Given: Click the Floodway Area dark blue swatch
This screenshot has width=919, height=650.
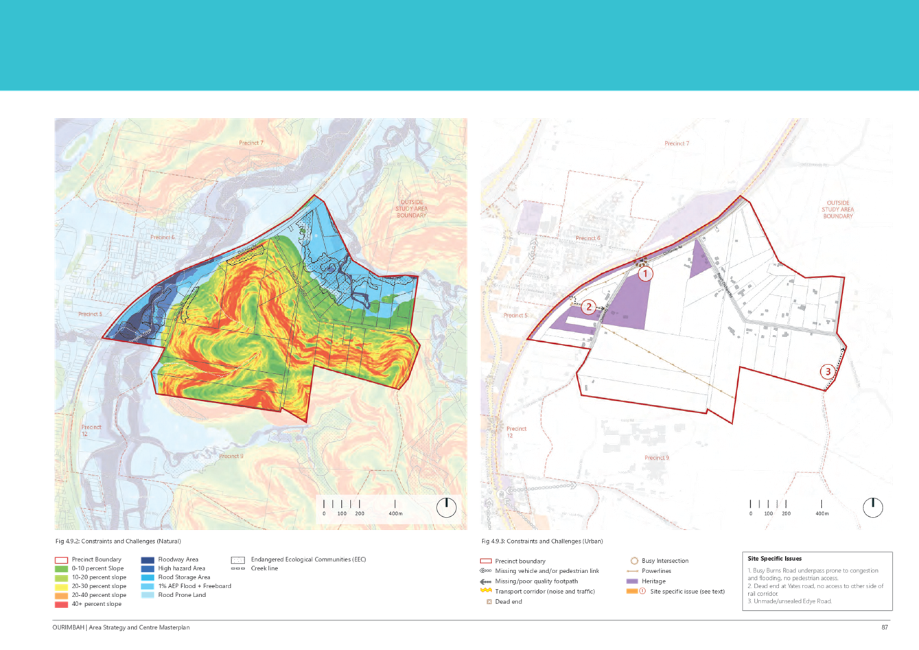Looking at the screenshot, I should pos(148,560).
